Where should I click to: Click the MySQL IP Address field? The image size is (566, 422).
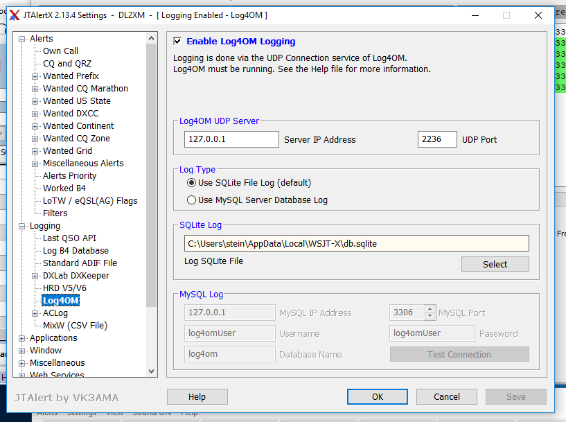(229, 313)
